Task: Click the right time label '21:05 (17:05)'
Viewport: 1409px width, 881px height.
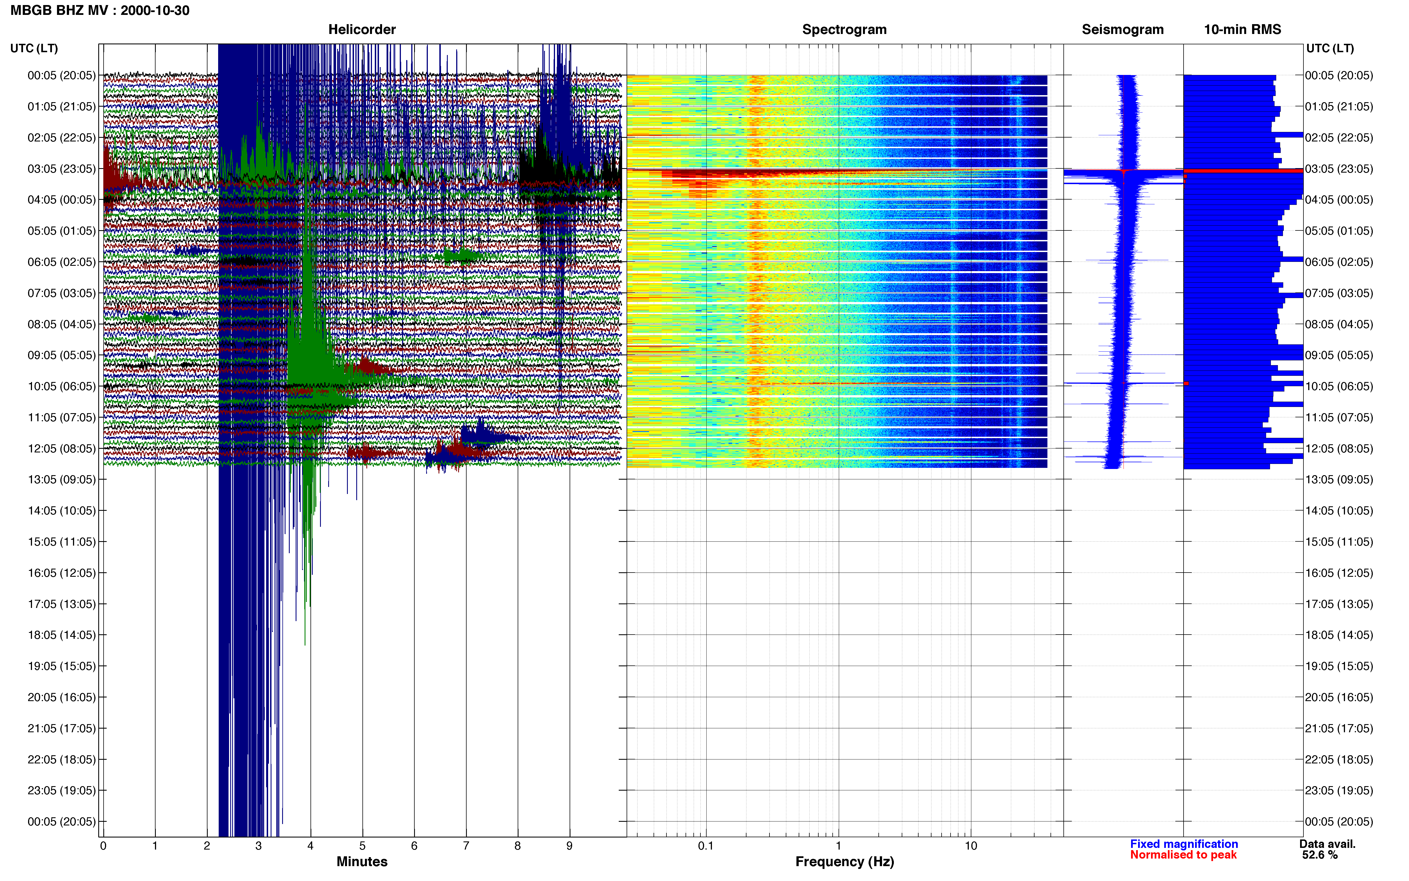Action: [1339, 728]
